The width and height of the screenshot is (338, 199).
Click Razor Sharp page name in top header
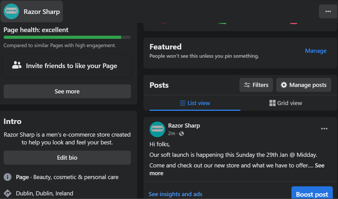(42, 12)
